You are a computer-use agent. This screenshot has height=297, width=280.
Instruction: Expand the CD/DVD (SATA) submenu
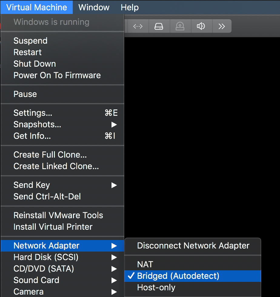point(62,269)
